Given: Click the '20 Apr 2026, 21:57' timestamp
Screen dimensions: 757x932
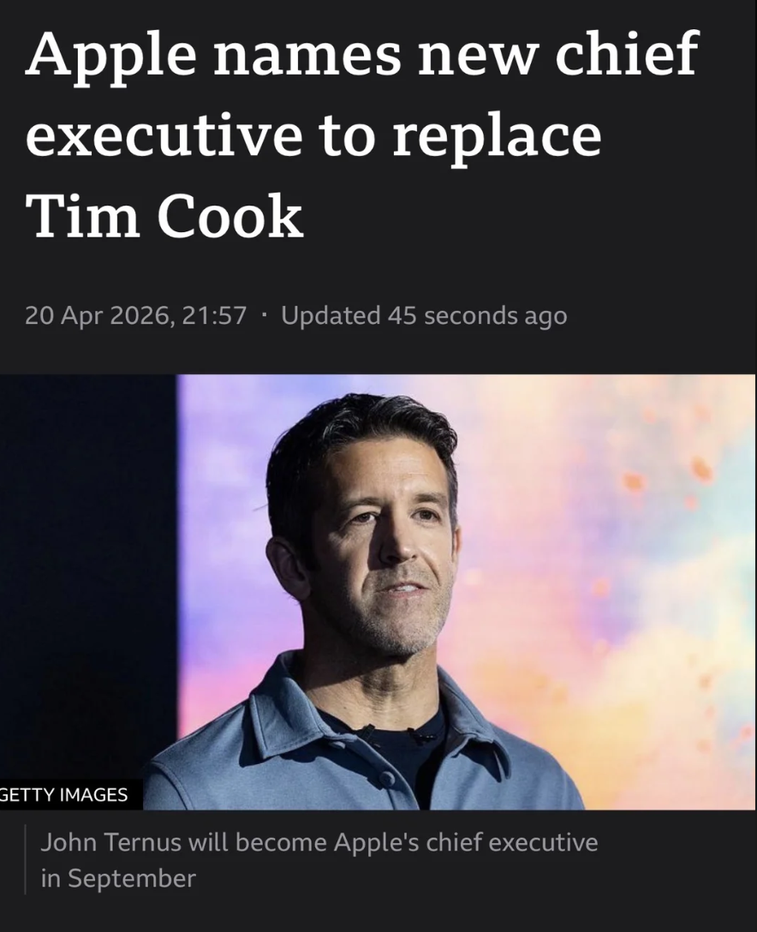Looking at the screenshot, I should 135,315.
